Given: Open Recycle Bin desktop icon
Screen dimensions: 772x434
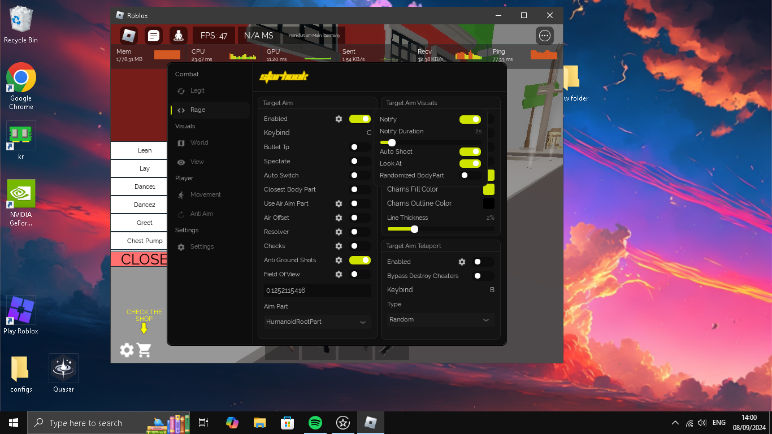Looking at the screenshot, I should [x=21, y=25].
